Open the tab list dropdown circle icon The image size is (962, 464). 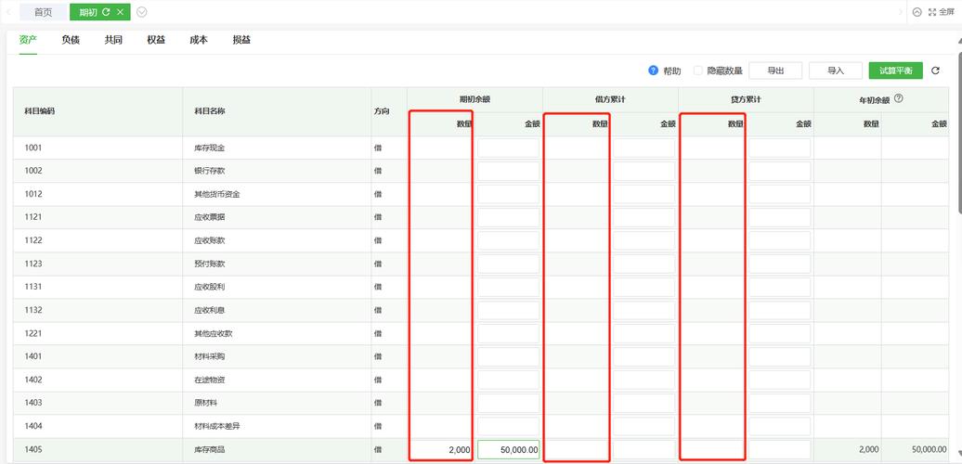[x=142, y=12]
